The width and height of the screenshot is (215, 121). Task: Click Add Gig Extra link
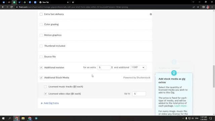pyautogui.click(x=50, y=103)
